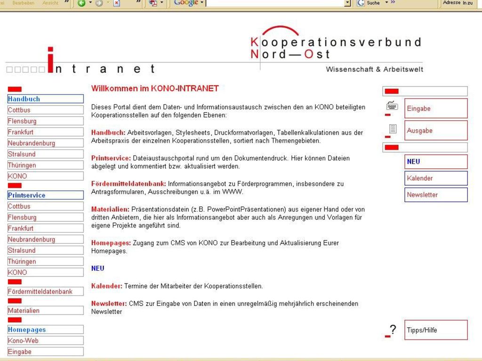Click the bold 'Materialien:' label in main text
Screen dimensions: 482x361
110,209
